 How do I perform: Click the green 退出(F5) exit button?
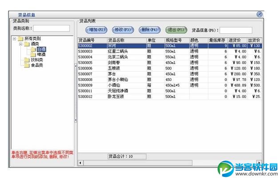tap(176, 30)
